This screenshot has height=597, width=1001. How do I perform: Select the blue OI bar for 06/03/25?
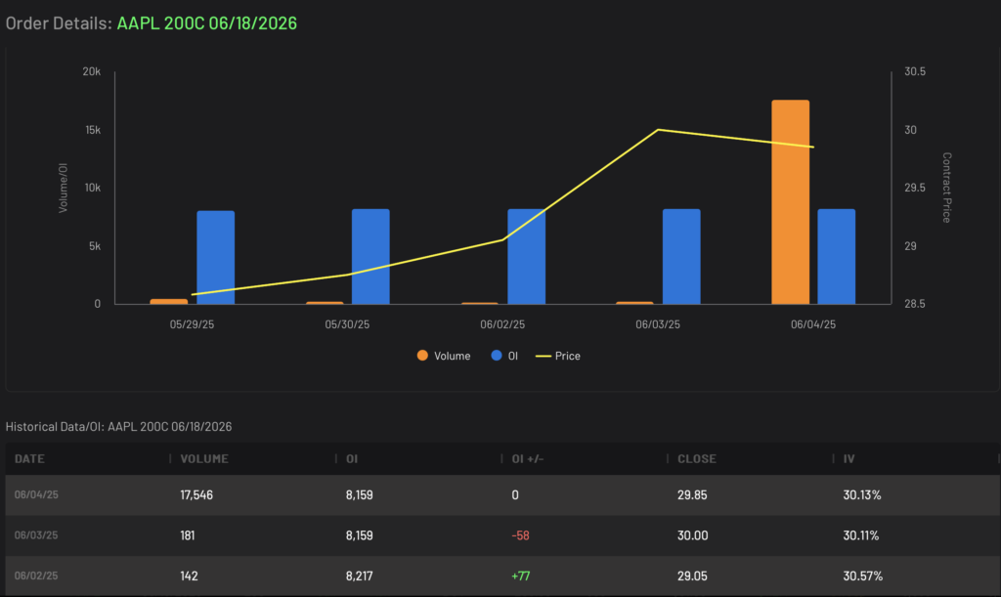pyautogui.click(x=681, y=256)
